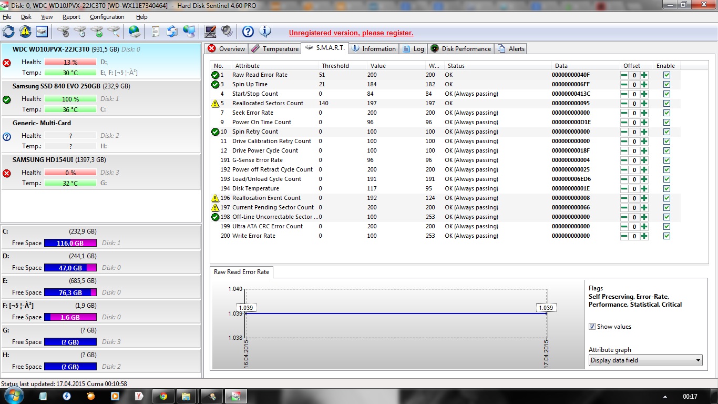Viewport: 718px width, 404px height.
Task: Click the globe-over-disk toolbar icon
Action: 135,32
